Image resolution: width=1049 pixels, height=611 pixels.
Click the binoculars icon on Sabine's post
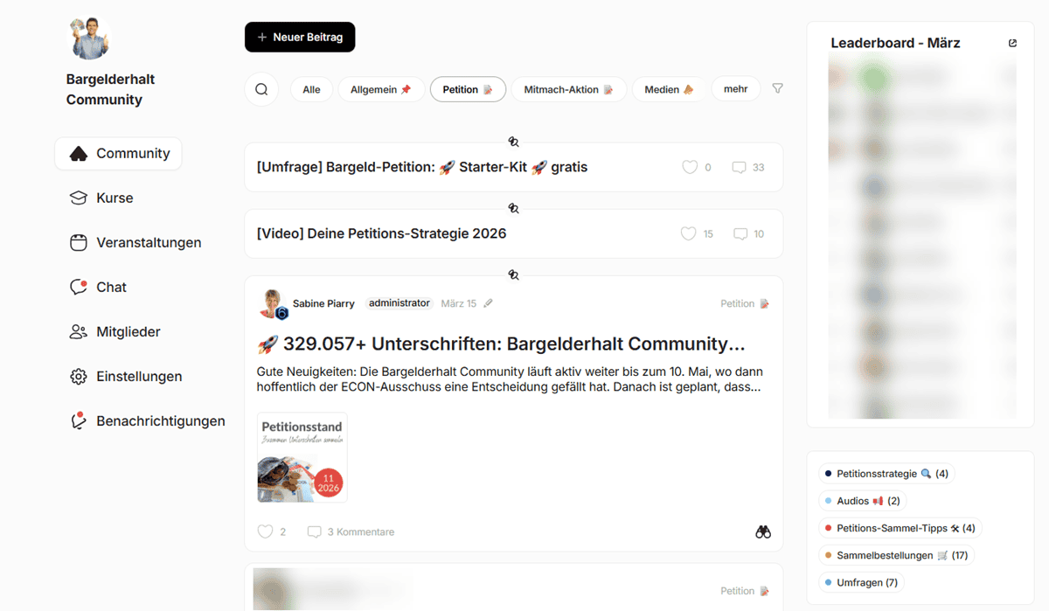coord(762,531)
